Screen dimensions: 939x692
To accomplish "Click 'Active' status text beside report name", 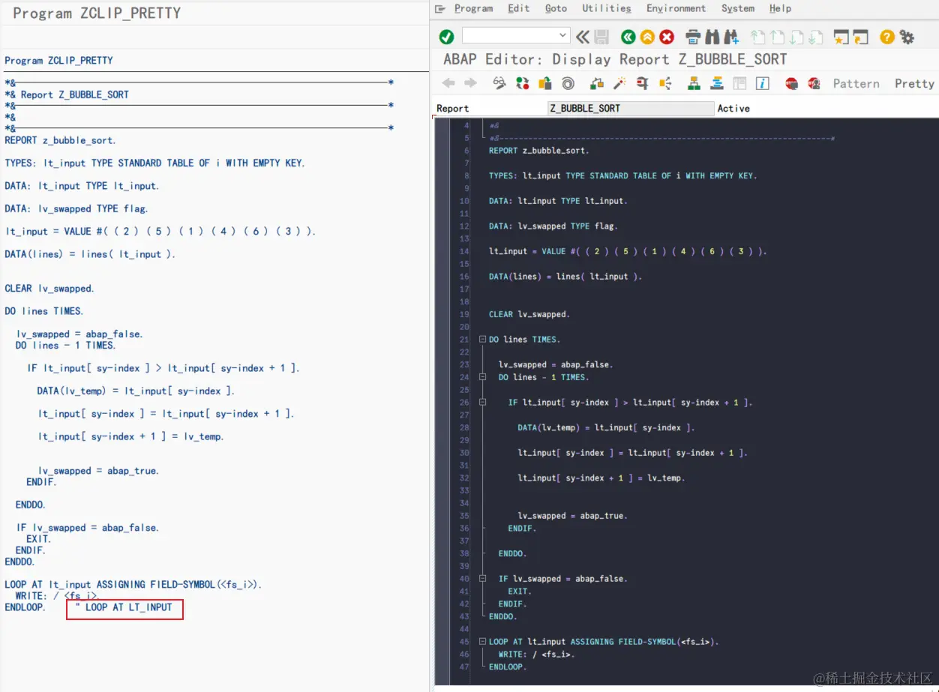I will (x=733, y=108).
